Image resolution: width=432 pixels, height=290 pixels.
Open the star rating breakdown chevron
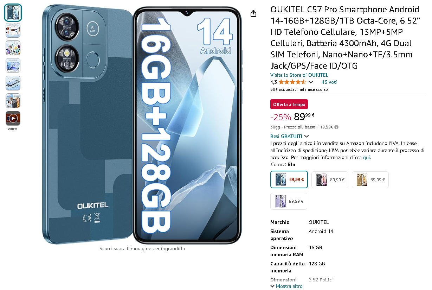coord(311,82)
